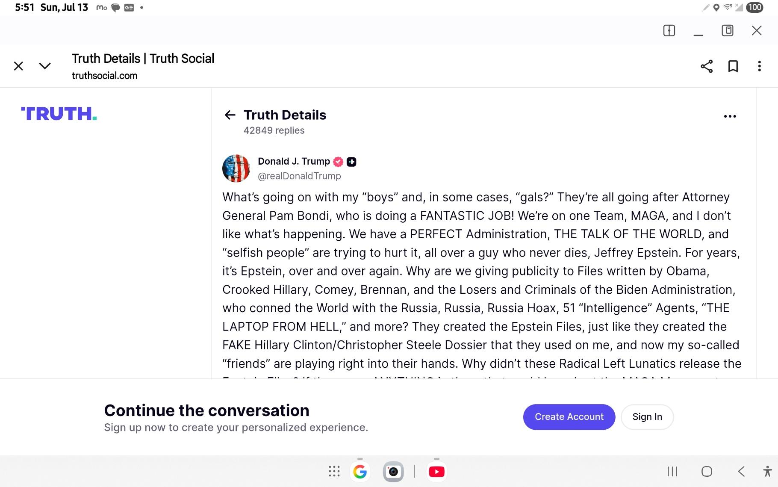Open the browser three-dot overflow menu

(x=759, y=66)
